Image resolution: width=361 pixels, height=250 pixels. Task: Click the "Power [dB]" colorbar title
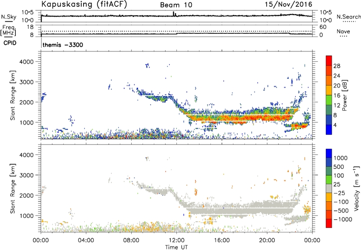tap(344, 95)
